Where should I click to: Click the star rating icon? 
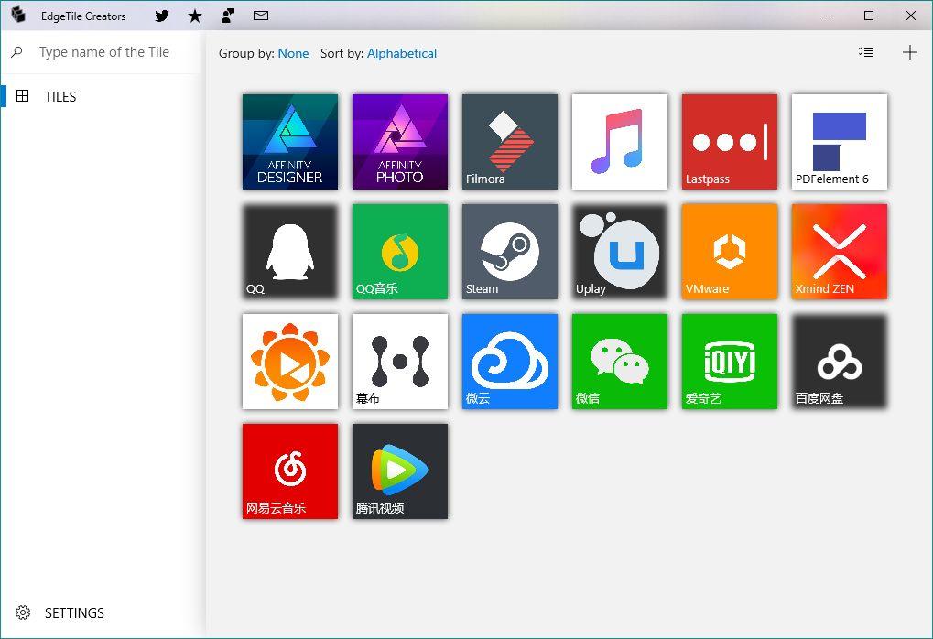(195, 16)
